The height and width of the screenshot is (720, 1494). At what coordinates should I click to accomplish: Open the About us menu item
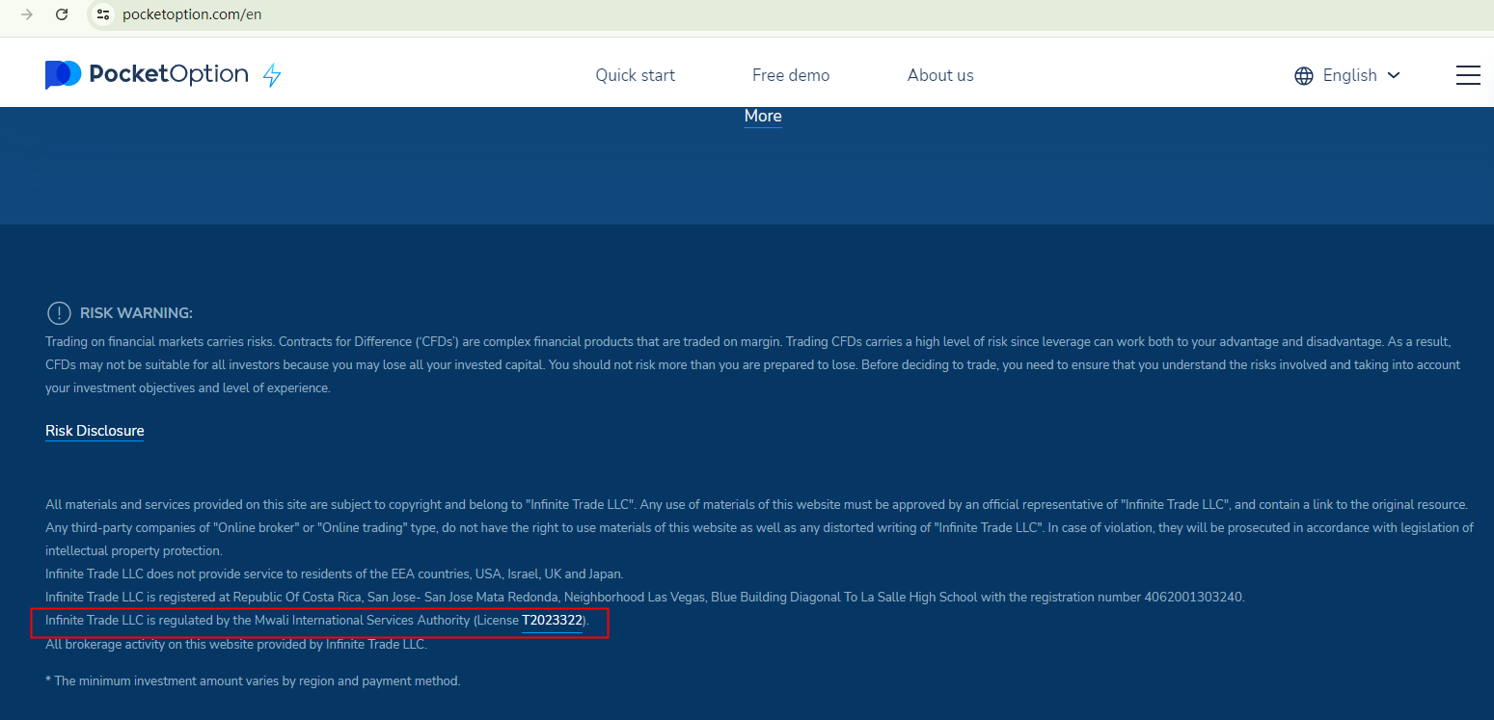coord(939,75)
